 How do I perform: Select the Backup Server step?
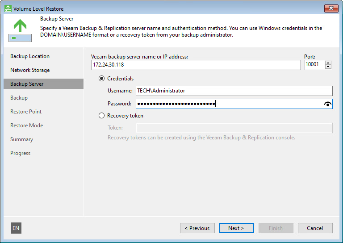pos(43,84)
